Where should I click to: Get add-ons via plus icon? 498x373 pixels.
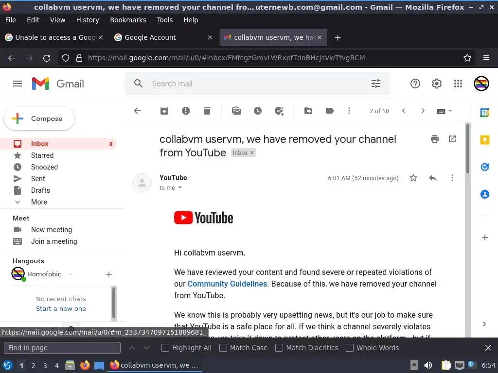pos(485,237)
